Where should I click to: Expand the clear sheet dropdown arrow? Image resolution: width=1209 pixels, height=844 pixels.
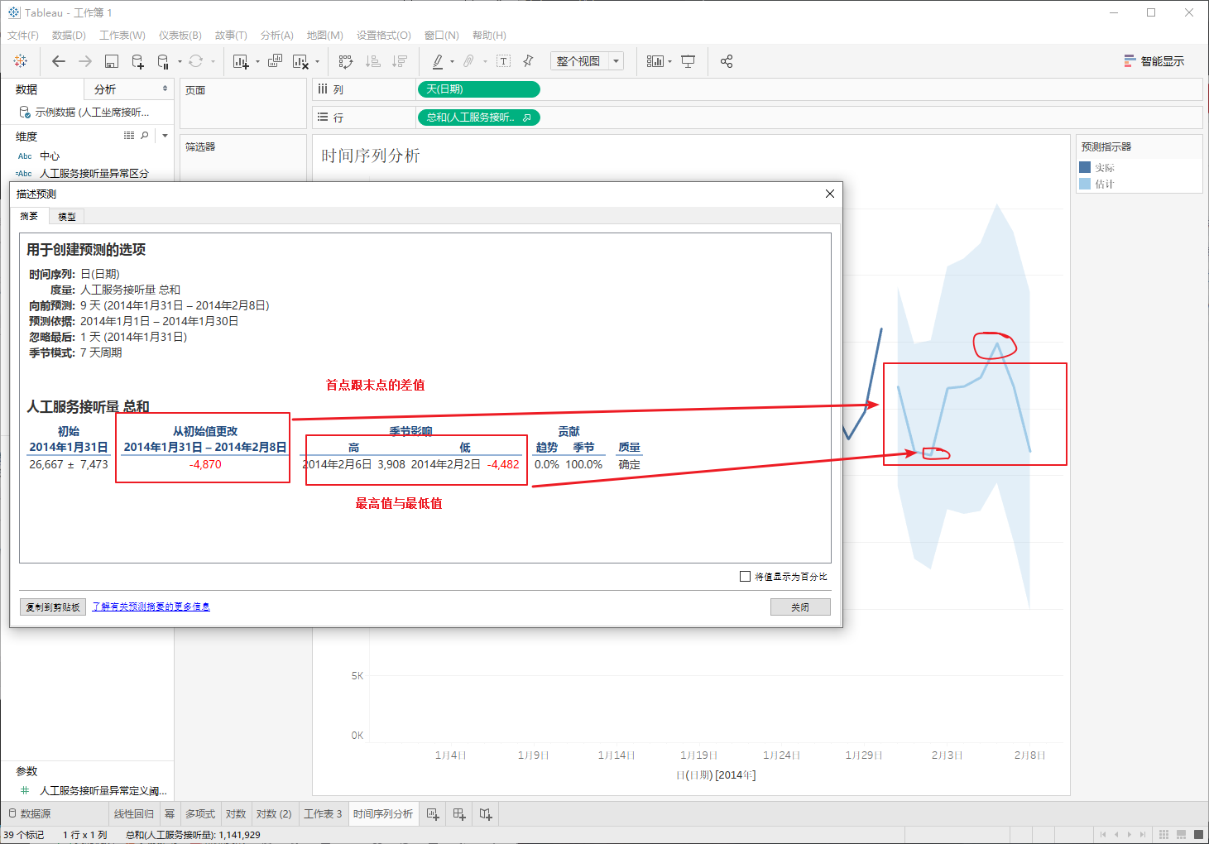[x=317, y=61]
